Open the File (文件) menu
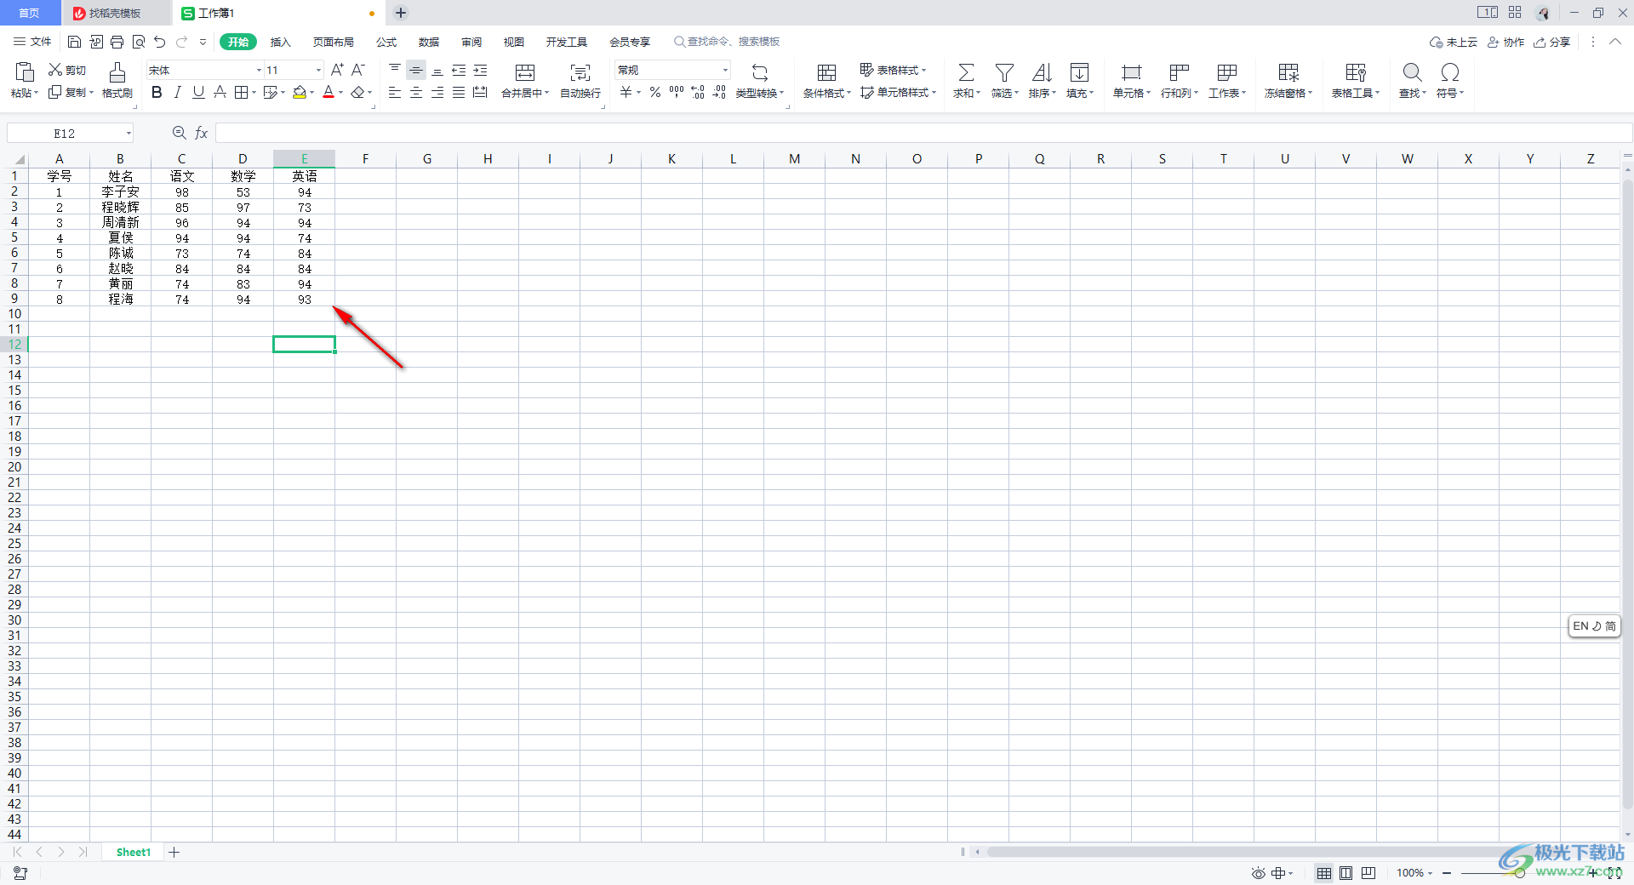The height and width of the screenshot is (885, 1634). pyautogui.click(x=32, y=42)
